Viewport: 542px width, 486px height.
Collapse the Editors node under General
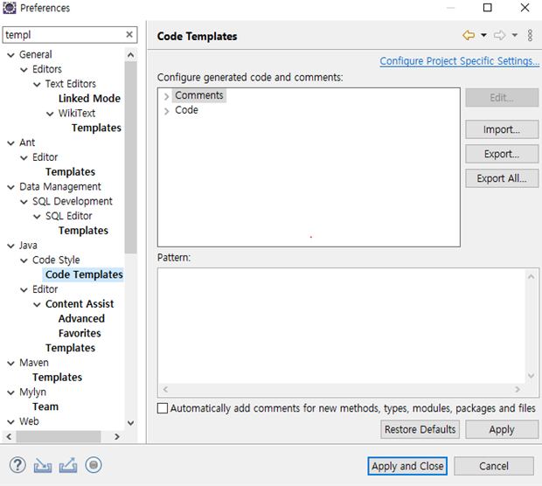click(24, 70)
